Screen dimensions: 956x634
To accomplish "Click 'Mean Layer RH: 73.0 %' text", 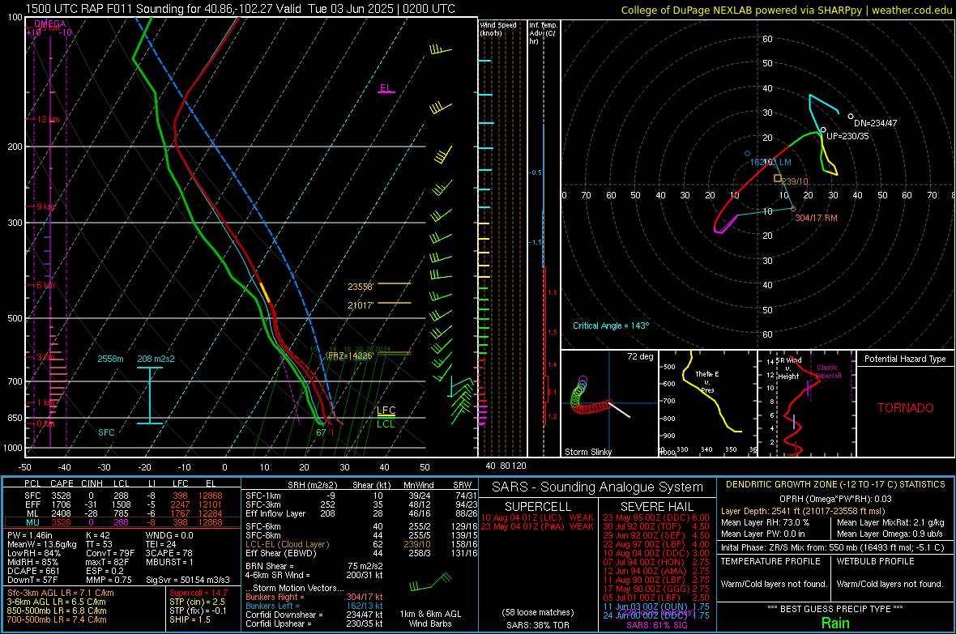I will 765,522.
